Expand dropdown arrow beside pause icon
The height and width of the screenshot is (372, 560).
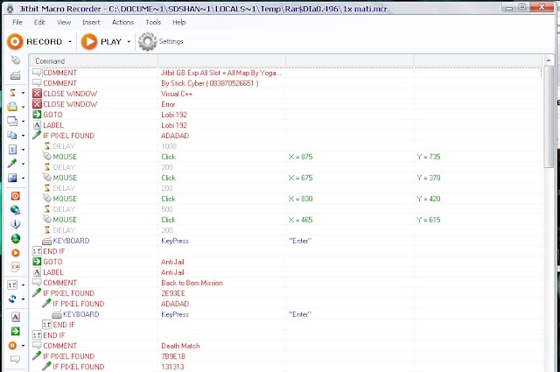tap(24, 346)
